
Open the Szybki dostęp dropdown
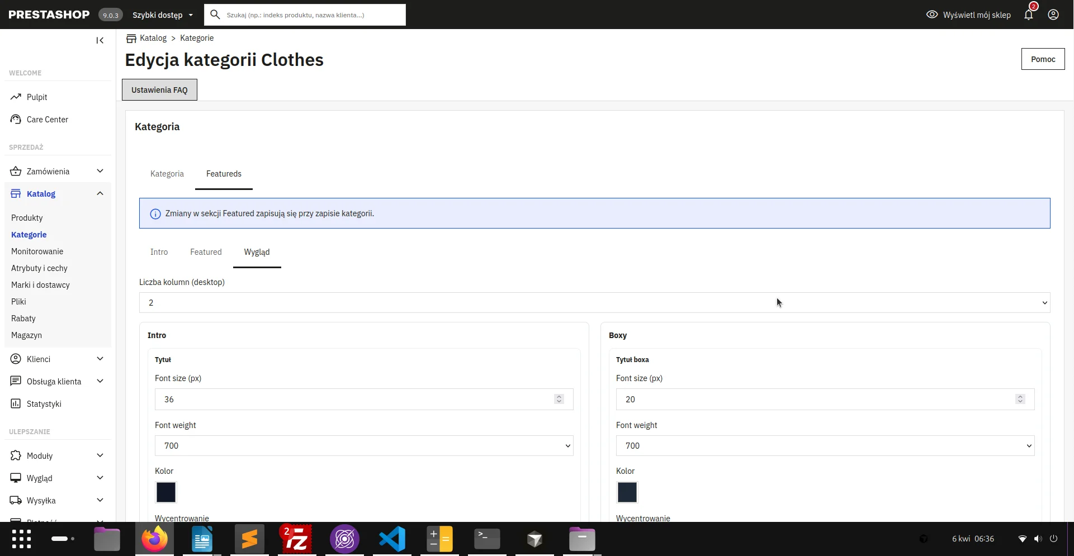click(163, 15)
